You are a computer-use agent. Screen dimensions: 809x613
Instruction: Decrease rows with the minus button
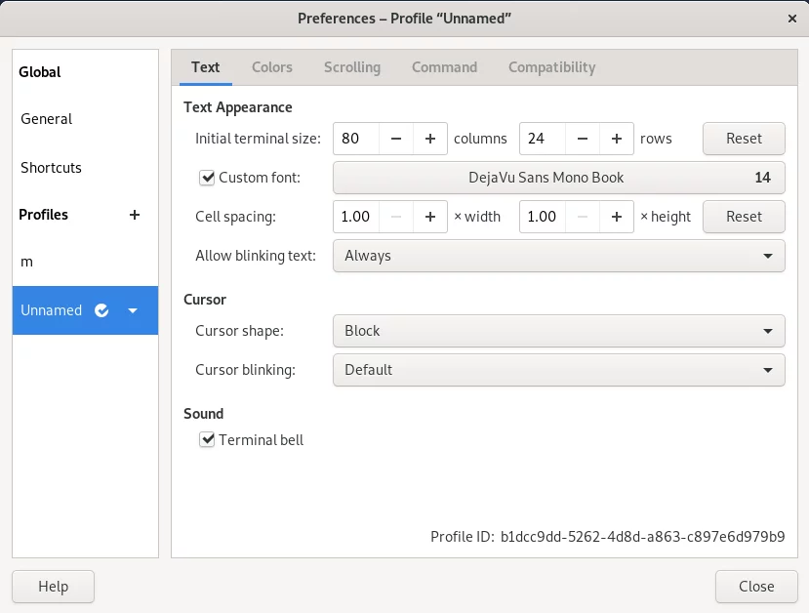[x=582, y=139]
